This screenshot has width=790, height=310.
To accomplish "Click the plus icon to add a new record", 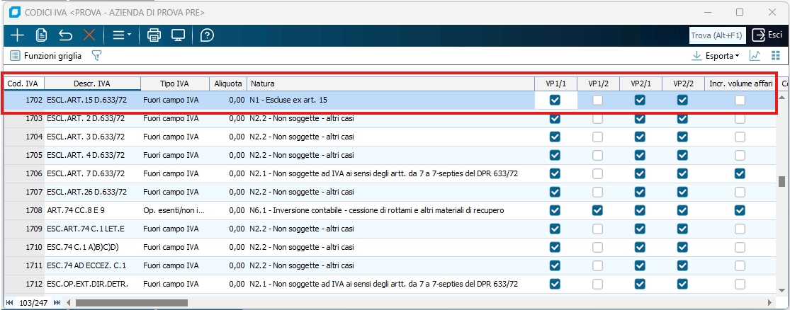I will (17, 35).
